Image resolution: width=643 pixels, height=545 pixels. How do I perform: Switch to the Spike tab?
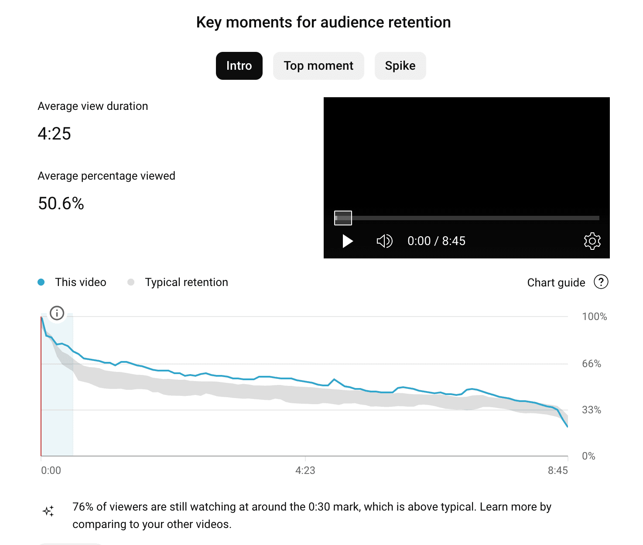[x=400, y=65]
